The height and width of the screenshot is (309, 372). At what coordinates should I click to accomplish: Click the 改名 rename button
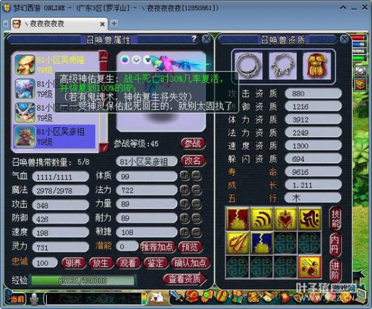[x=193, y=161]
